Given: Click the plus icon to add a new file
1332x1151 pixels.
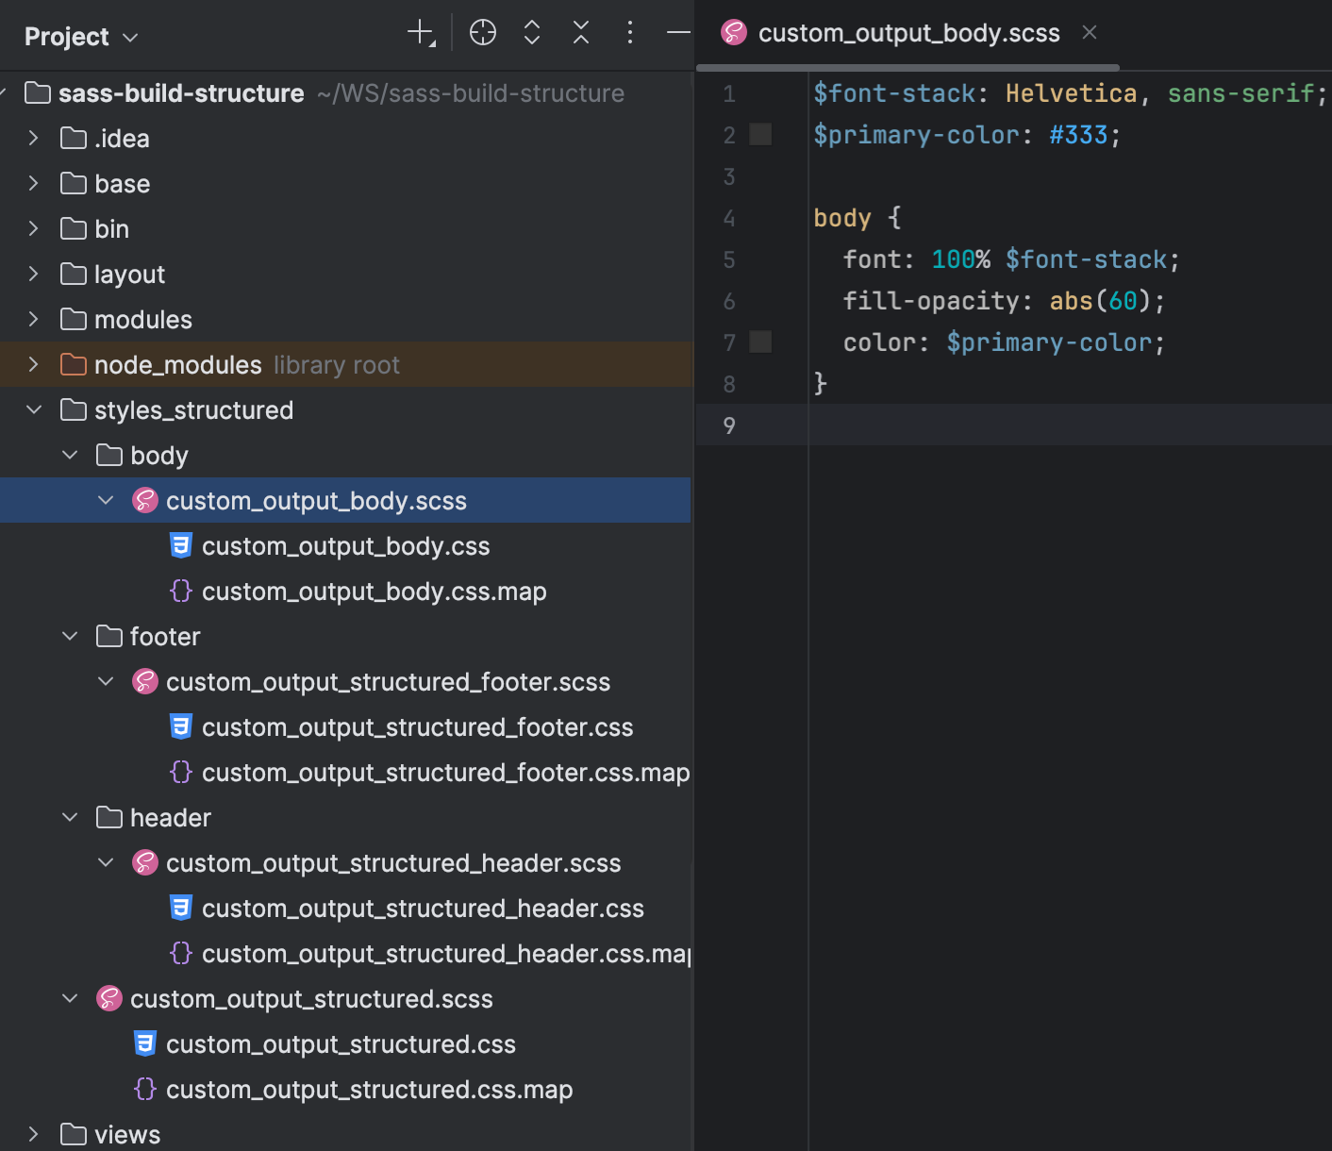Looking at the screenshot, I should (419, 31).
